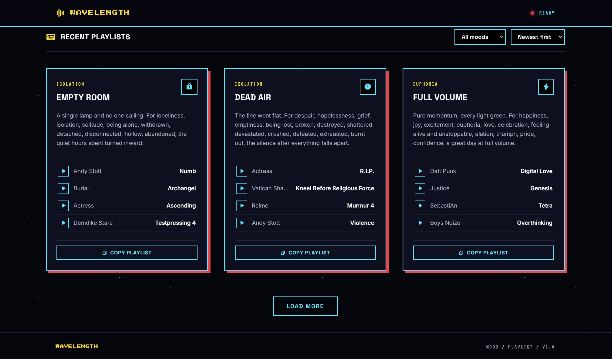Click the lightning bolt icon on Full Volume
The image size is (612, 359).
[546, 87]
